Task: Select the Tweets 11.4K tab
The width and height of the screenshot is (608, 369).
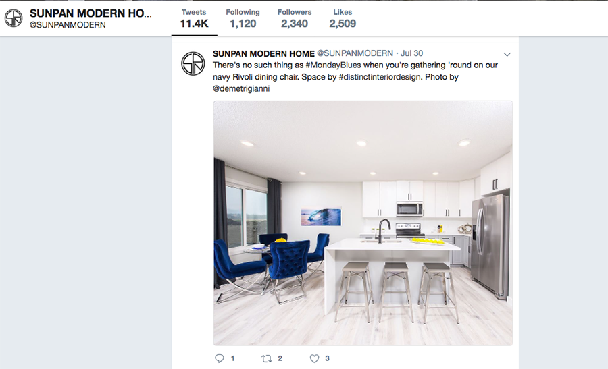Action: coord(194,19)
